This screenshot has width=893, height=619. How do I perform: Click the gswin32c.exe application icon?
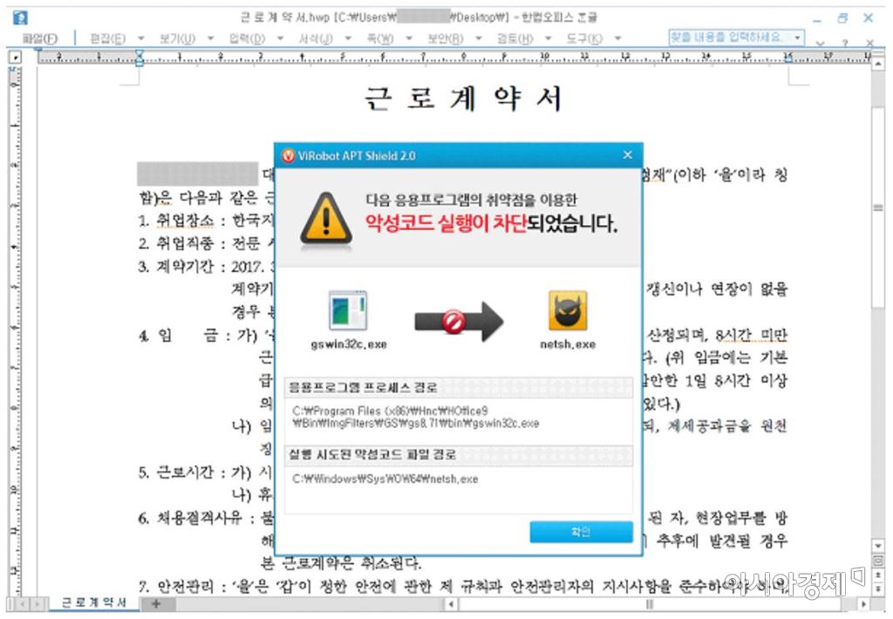click(347, 311)
